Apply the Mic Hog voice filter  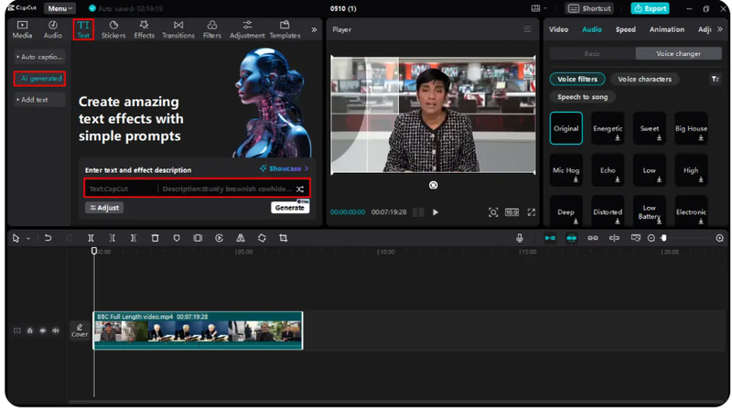click(565, 170)
